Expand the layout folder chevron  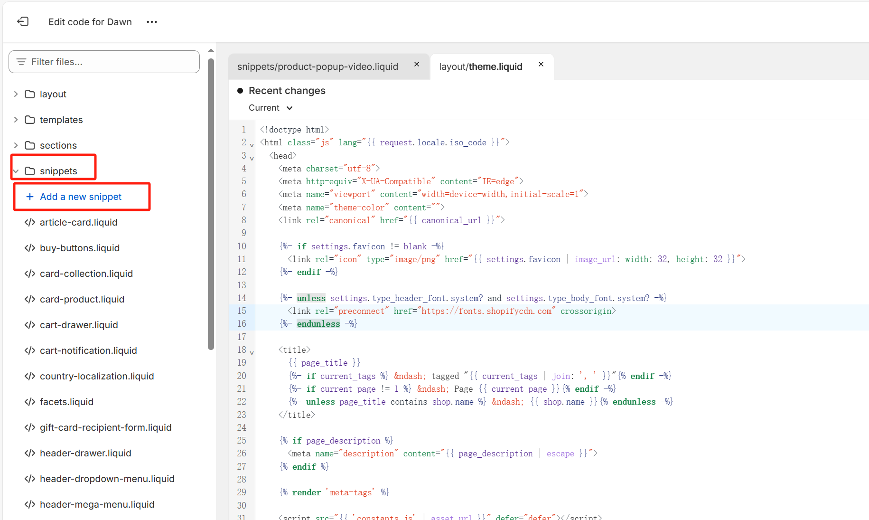tap(16, 94)
